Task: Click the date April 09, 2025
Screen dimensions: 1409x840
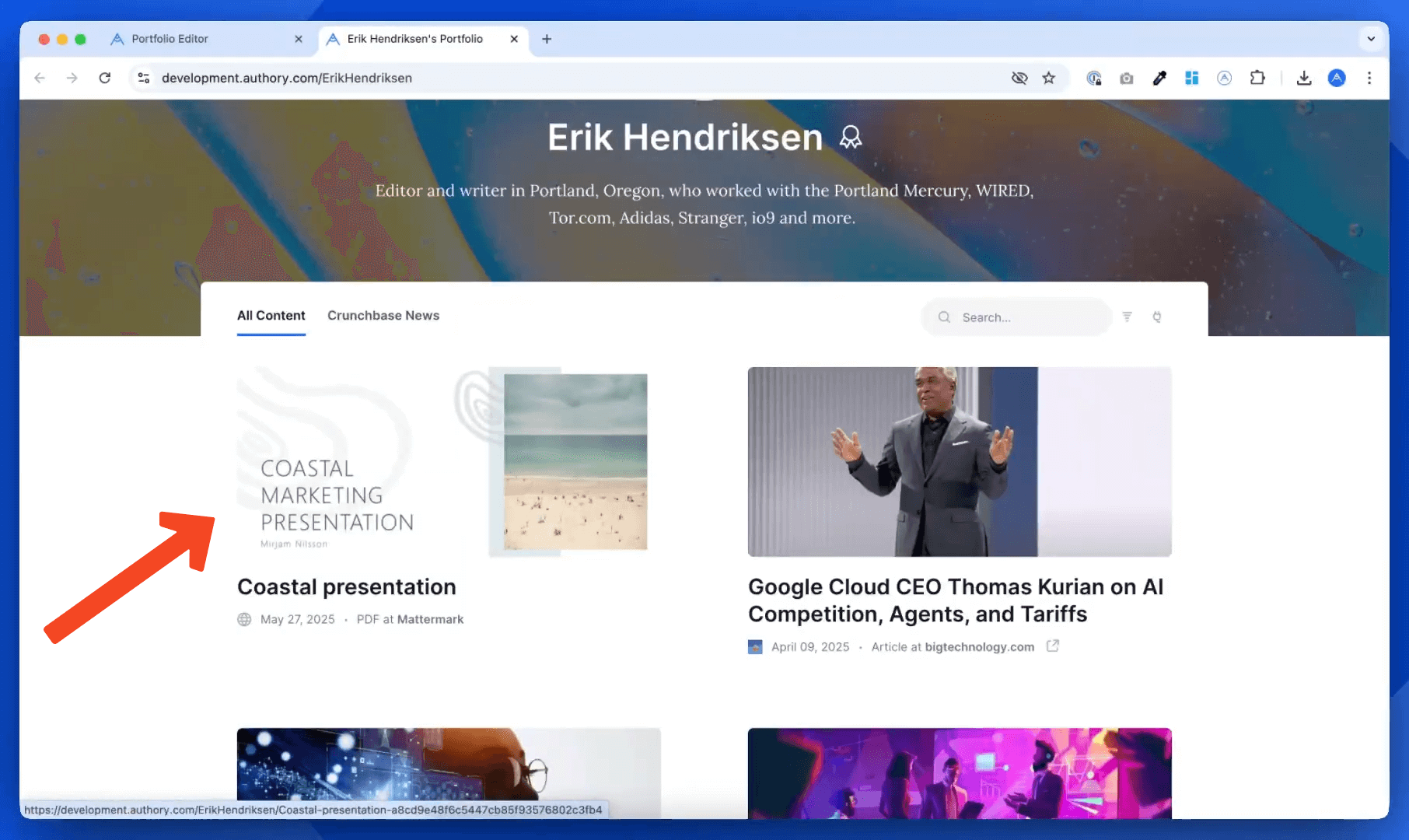Action: [810, 647]
